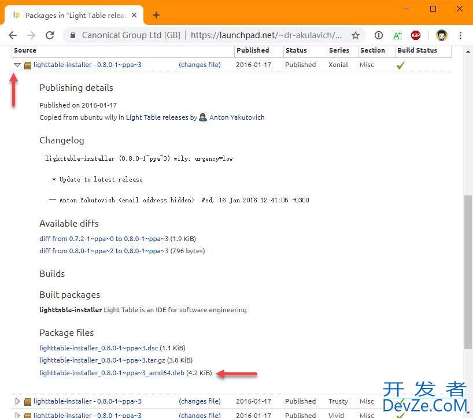
Task: Open Anton Yakutovich profile link
Action: tap(237, 117)
